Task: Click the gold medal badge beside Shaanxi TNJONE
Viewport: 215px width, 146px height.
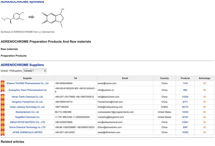Action: point(3,83)
